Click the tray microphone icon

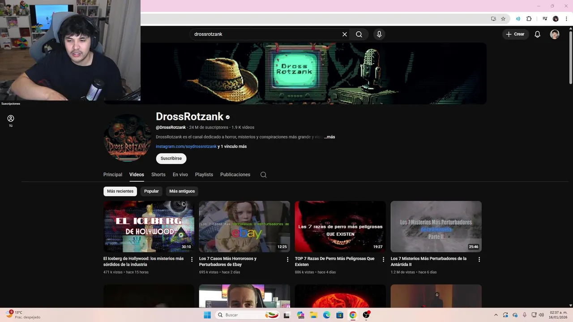pyautogui.click(x=525, y=315)
